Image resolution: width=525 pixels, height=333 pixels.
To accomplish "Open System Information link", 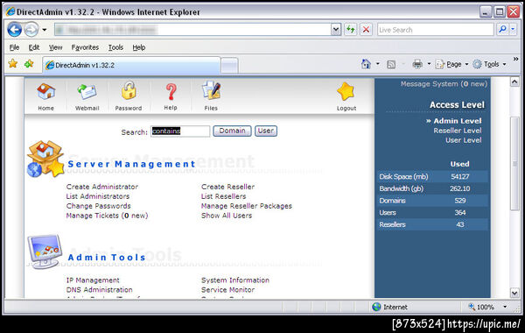I will [x=235, y=280].
